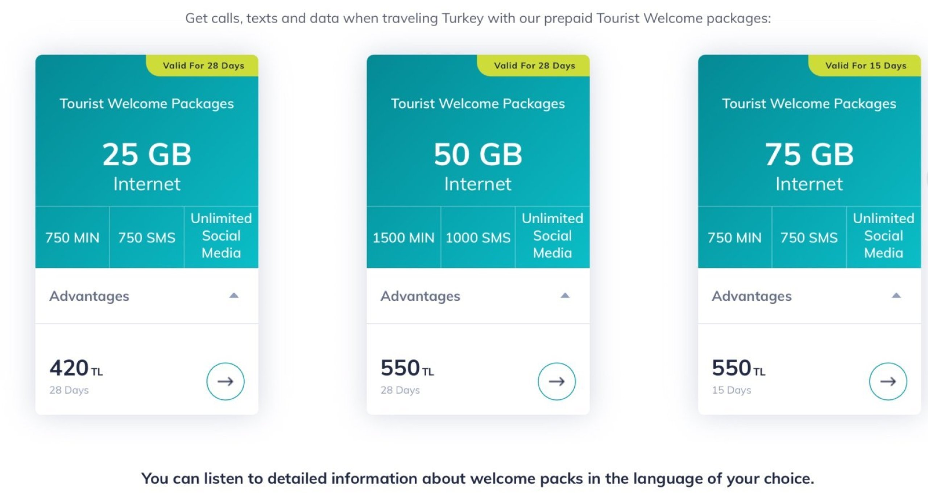Click the 1000 SMS cell

tap(478, 238)
